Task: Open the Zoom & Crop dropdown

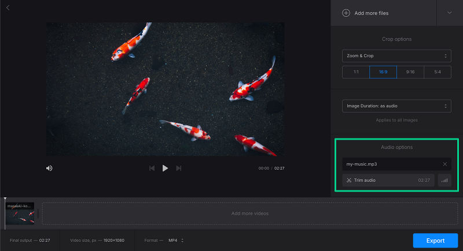Action: (396, 56)
